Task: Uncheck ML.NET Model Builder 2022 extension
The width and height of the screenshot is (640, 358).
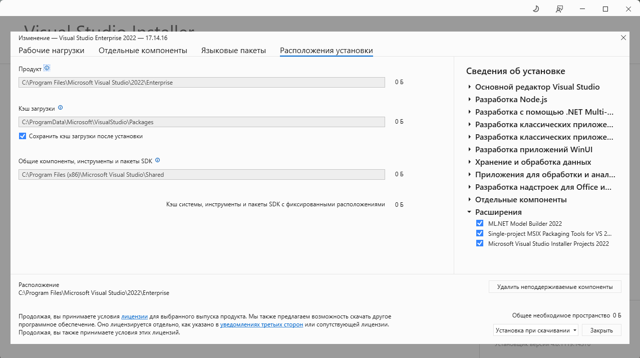Action: 480,223
